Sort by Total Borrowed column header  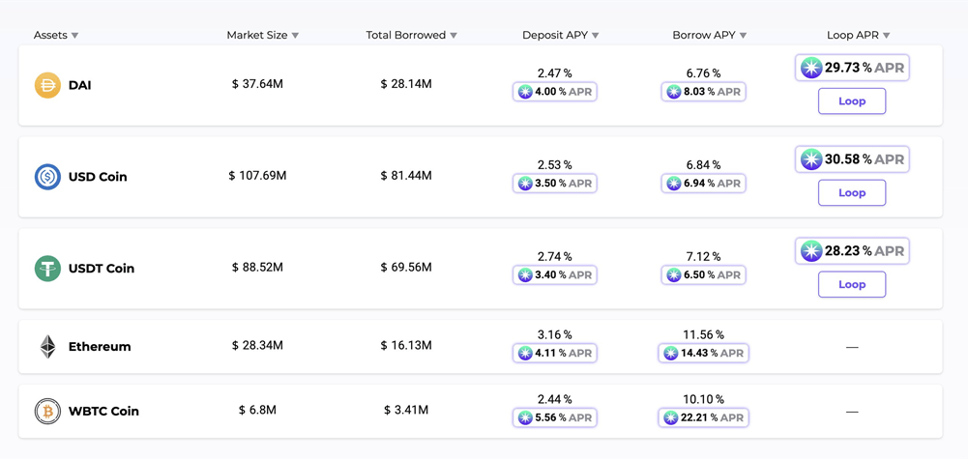(x=411, y=36)
